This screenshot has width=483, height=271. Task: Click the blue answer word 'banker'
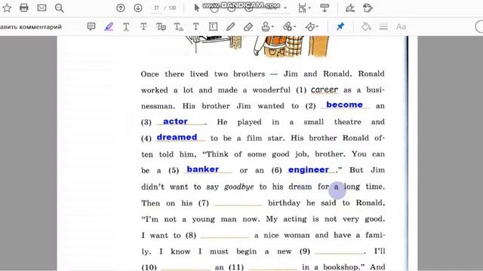[203, 169]
